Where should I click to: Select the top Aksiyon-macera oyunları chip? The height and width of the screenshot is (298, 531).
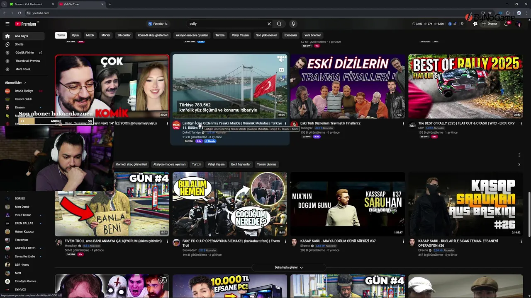[x=192, y=35]
